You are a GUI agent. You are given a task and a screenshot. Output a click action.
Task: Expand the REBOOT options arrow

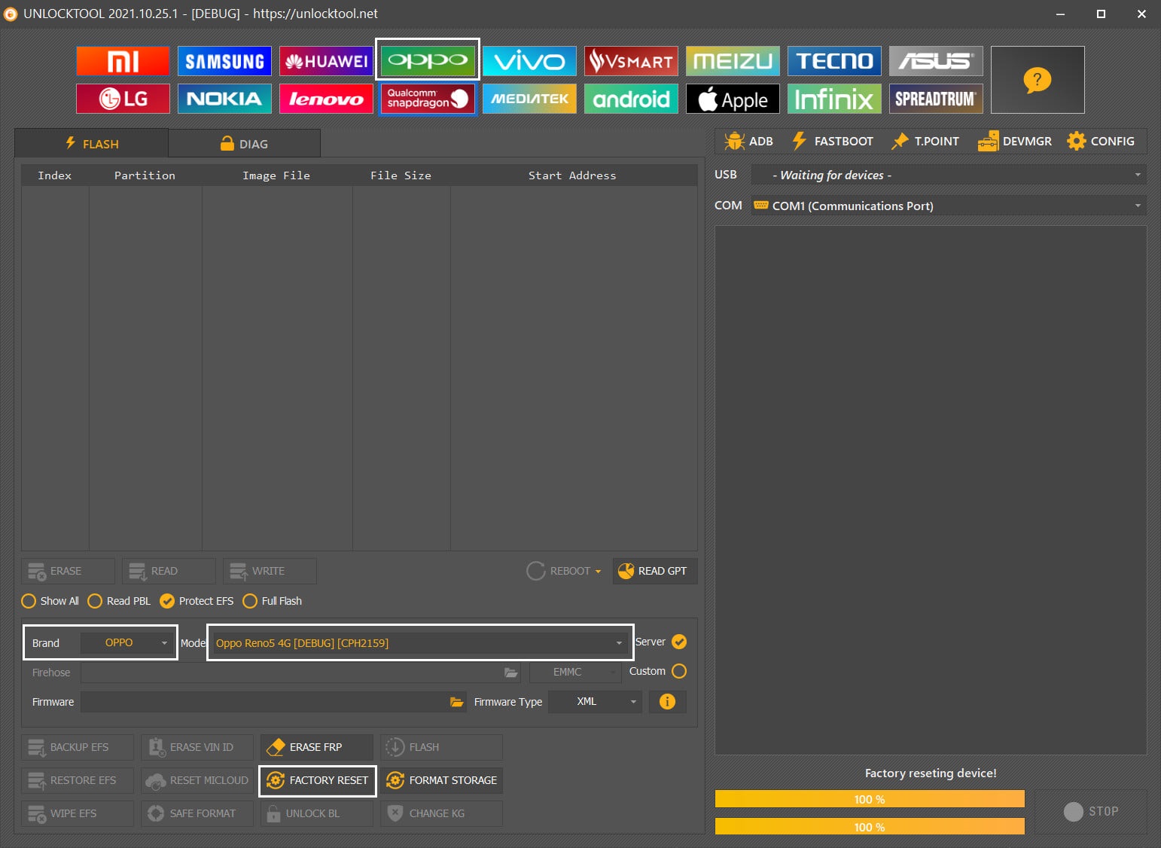pos(599,572)
